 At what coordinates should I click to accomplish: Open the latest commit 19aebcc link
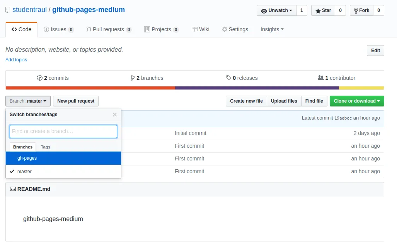tap(343, 118)
